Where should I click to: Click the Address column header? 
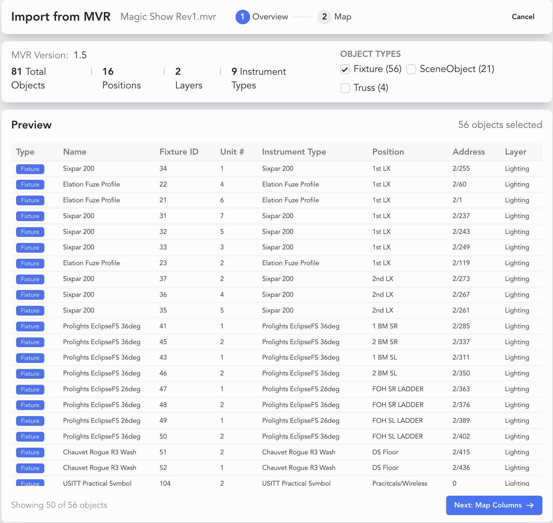(x=469, y=152)
